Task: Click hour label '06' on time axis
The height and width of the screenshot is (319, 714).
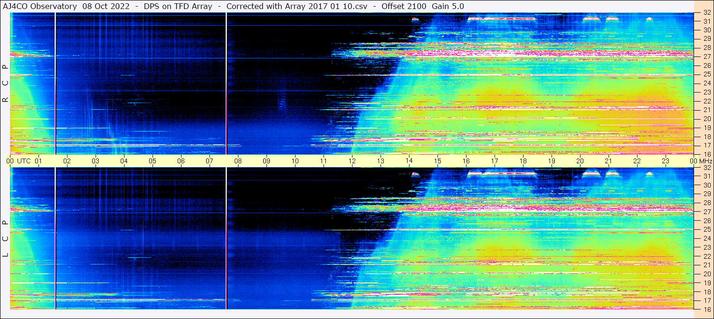Action: point(181,161)
